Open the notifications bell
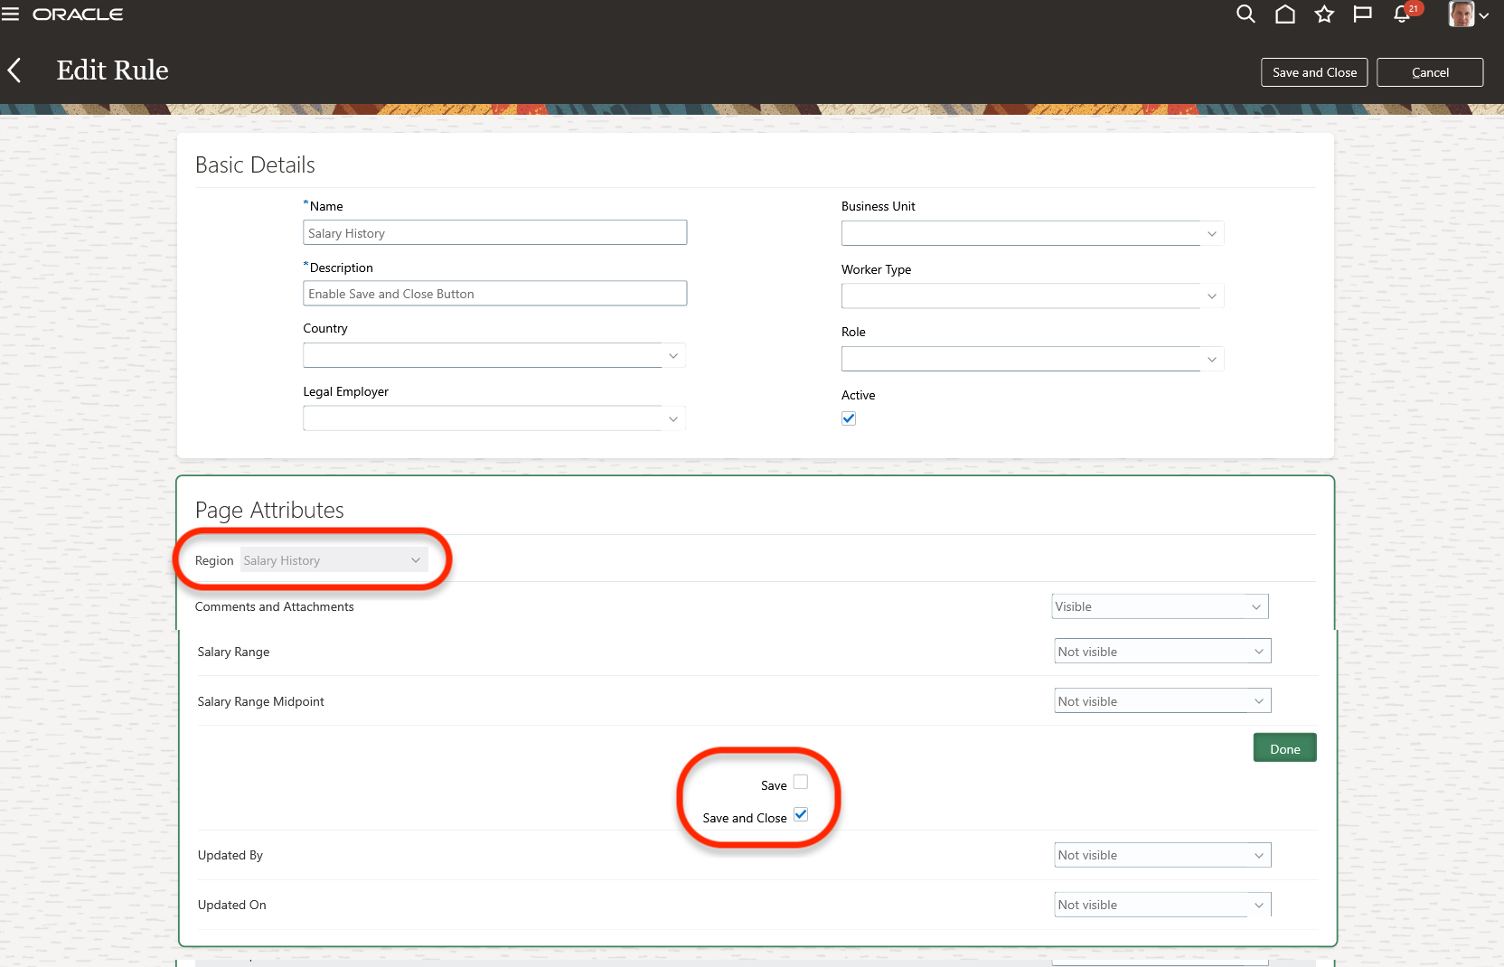This screenshot has height=967, width=1504. tap(1402, 14)
